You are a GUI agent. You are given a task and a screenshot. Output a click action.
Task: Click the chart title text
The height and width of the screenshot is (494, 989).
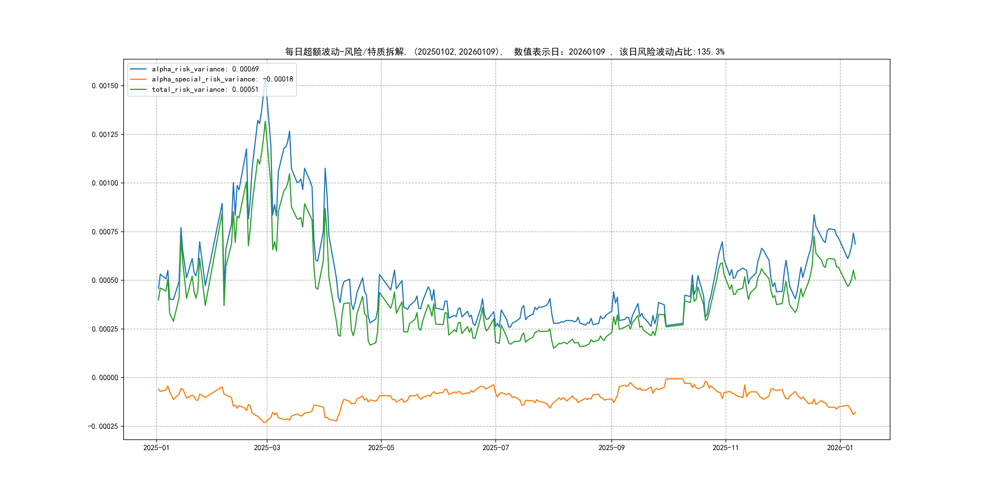505,52
